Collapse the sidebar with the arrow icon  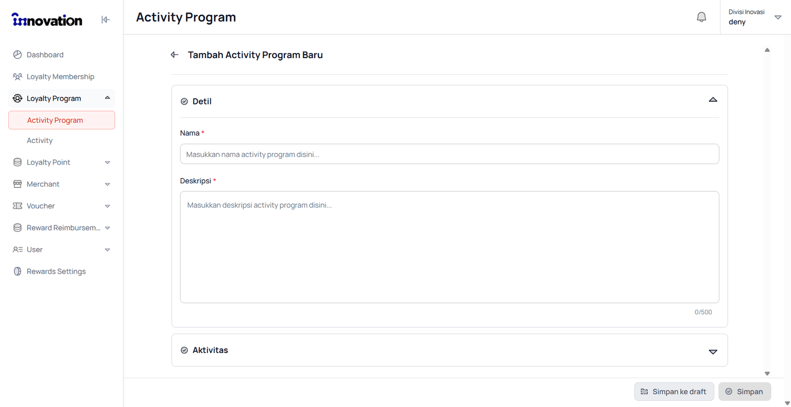pyautogui.click(x=106, y=20)
